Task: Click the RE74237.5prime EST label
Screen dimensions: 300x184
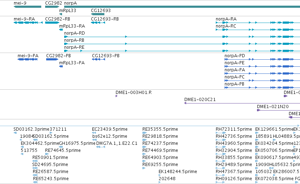Action: tap(160, 143)
